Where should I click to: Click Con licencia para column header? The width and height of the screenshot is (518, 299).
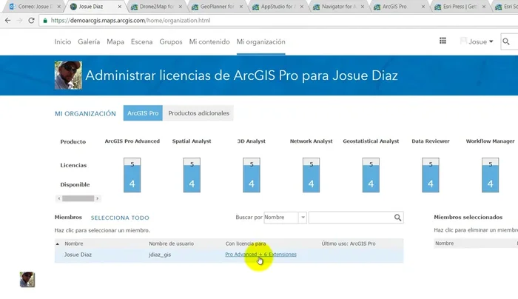point(246,243)
